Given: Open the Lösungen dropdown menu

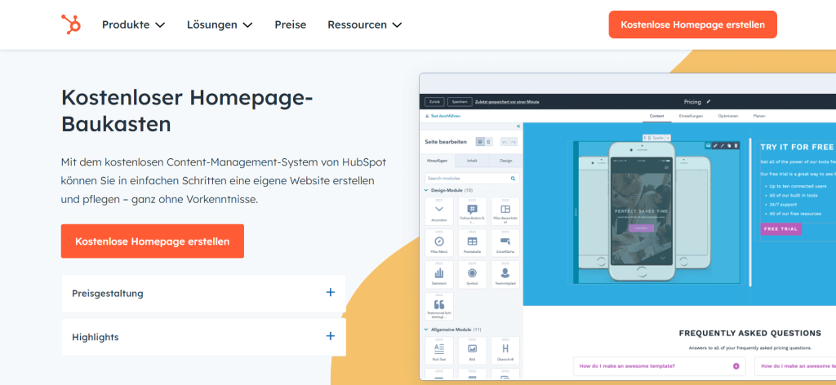Looking at the screenshot, I should click(220, 24).
